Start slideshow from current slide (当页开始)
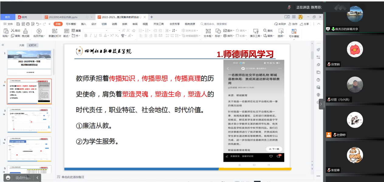The width and height of the screenshot is (384, 182). click(x=39, y=31)
